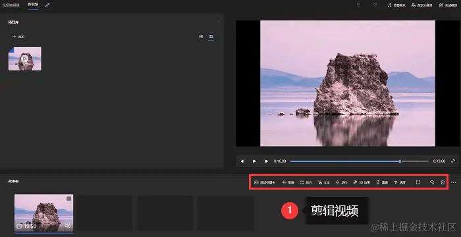Open the Speed tool
This screenshot has height=237, width=461.
click(400, 182)
